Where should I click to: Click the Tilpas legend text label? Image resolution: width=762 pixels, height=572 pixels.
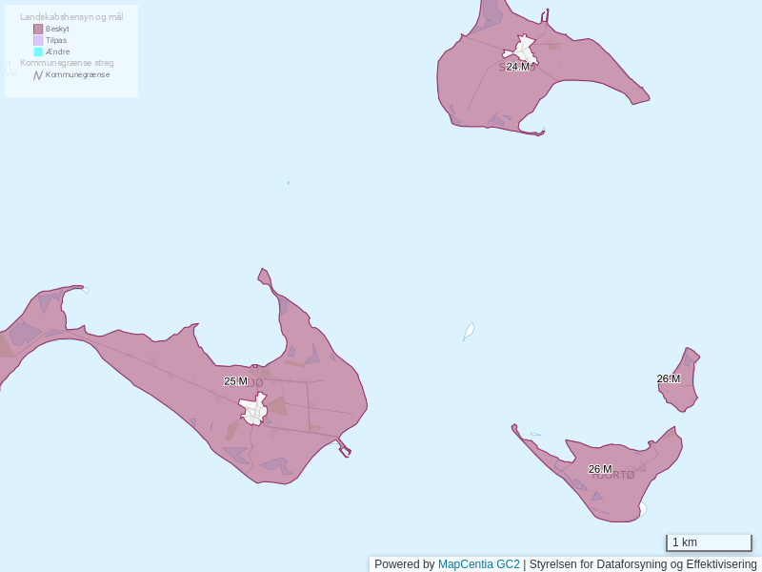coord(56,41)
